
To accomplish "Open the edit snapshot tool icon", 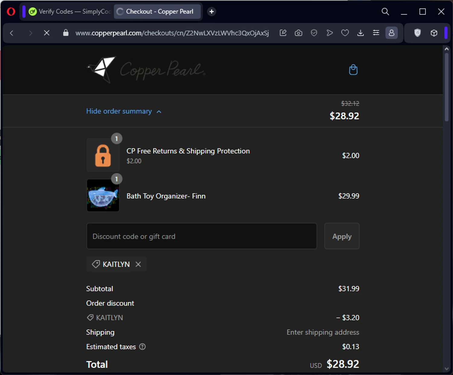I will tap(283, 33).
